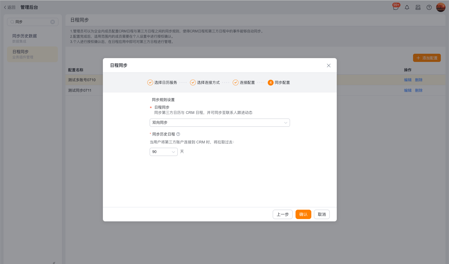Open the help question mark icon in header
This screenshot has width=449, height=264.
[429, 8]
